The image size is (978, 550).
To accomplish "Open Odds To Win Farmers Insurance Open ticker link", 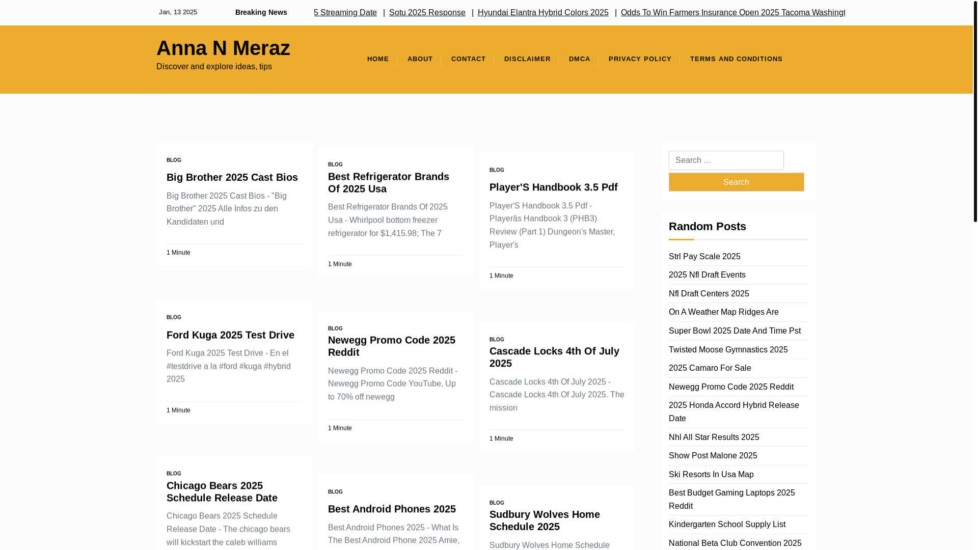I will tap(732, 12).
